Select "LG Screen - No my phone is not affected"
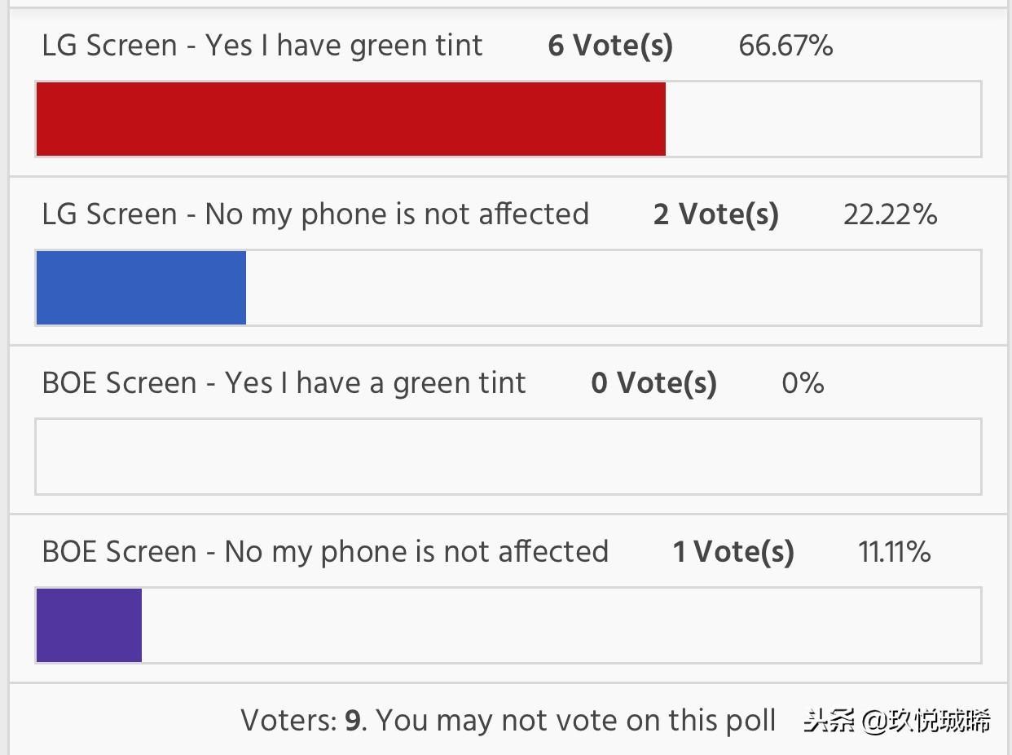The image size is (1012, 755). pos(315,214)
